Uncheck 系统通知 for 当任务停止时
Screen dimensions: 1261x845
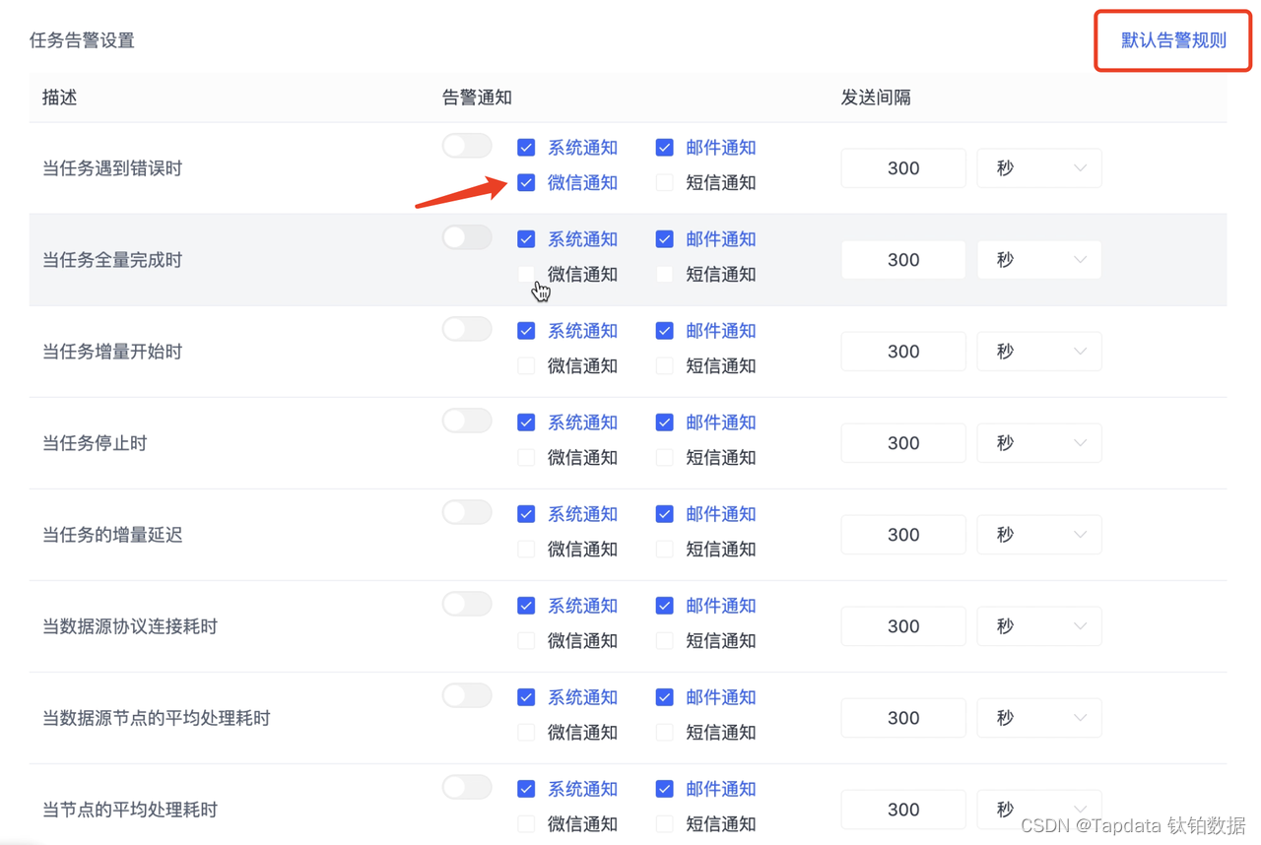[526, 422]
